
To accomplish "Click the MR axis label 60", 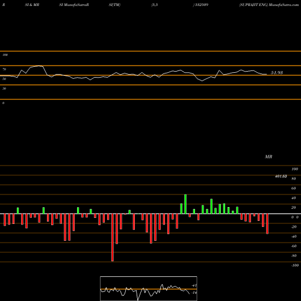I will [294, 188].
